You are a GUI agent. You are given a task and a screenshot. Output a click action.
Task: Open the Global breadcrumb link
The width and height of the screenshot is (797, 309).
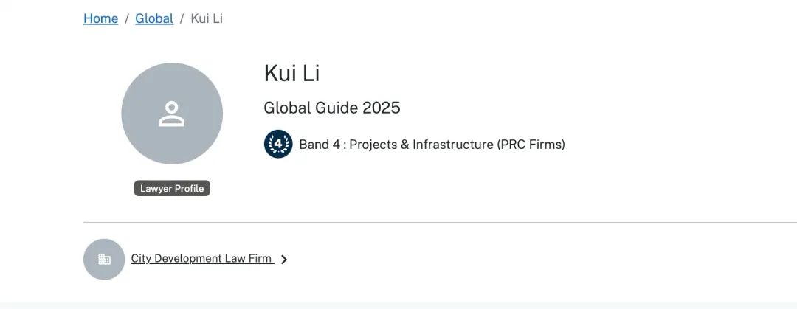(154, 18)
